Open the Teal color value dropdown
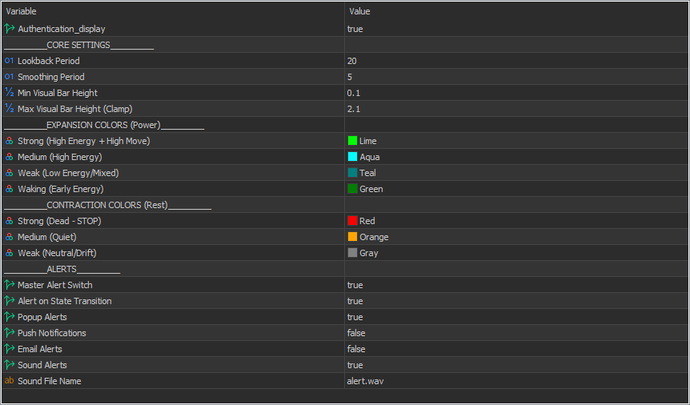 coord(517,173)
